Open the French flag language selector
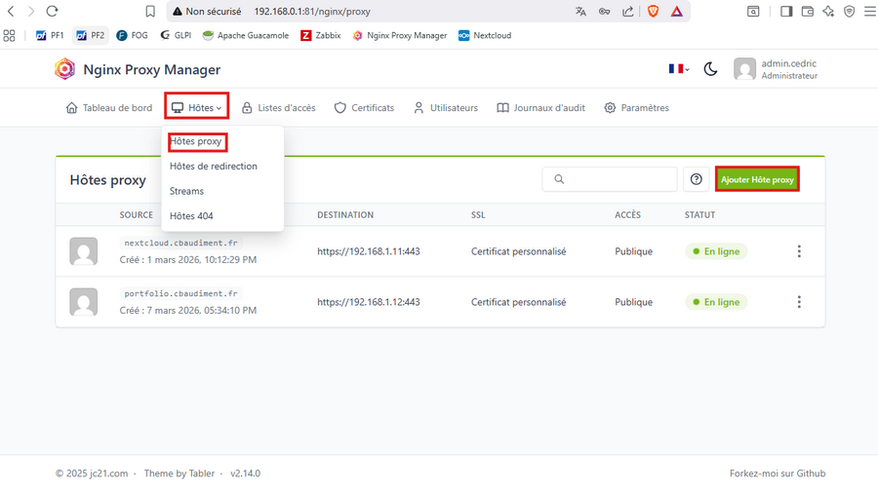The height and width of the screenshot is (490, 878). click(x=678, y=69)
